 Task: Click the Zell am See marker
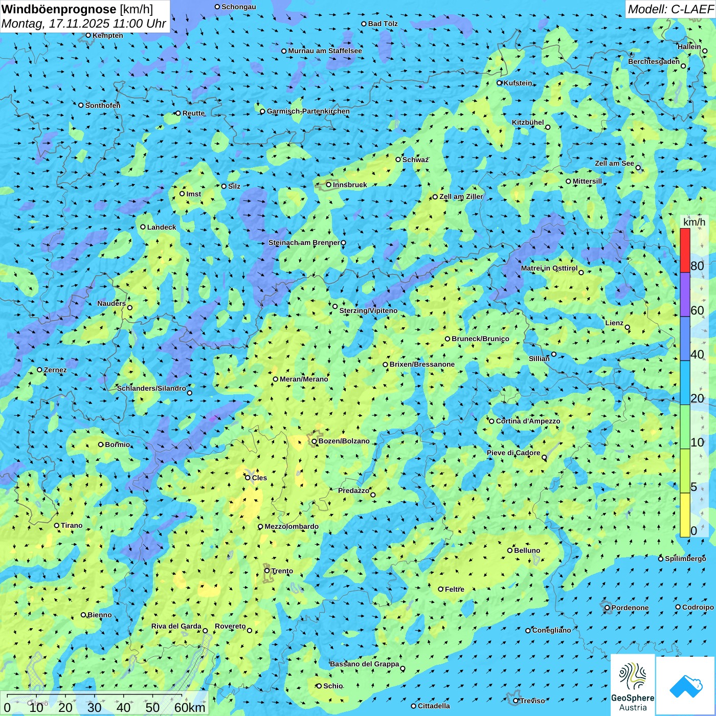coord(638,168)
